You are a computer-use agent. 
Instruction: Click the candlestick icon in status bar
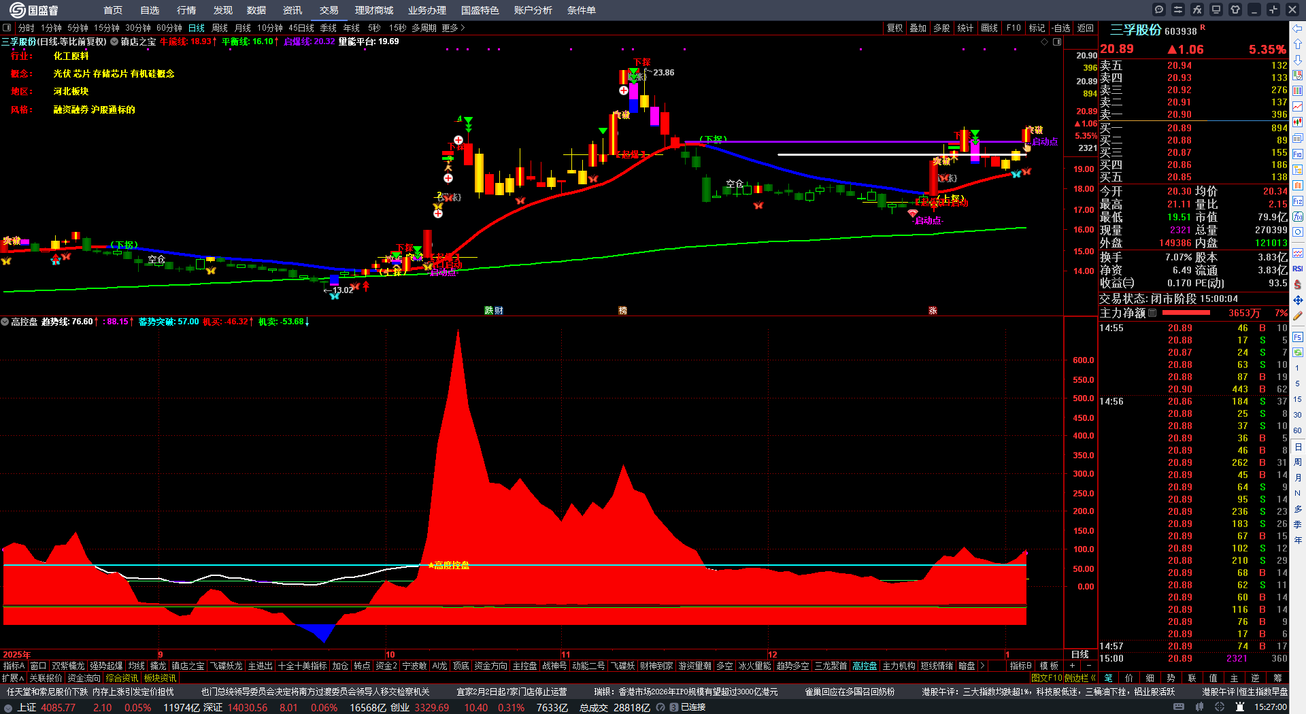tap(1201, 707)
